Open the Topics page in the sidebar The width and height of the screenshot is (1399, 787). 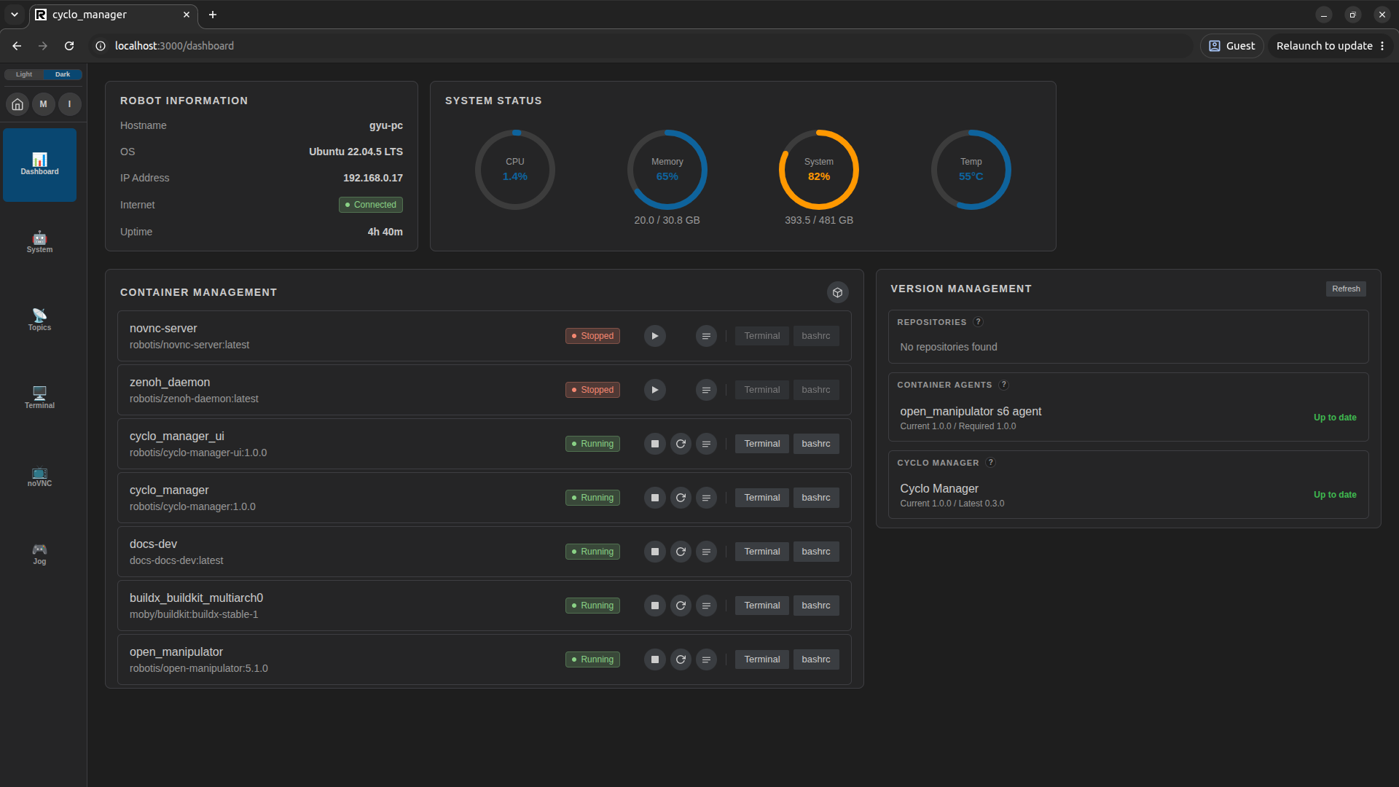pyautogui.click(x=39, y=321)
